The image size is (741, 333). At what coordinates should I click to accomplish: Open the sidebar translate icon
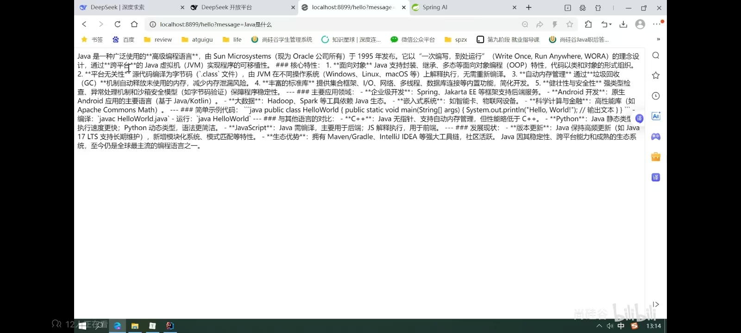pos(656,177)
